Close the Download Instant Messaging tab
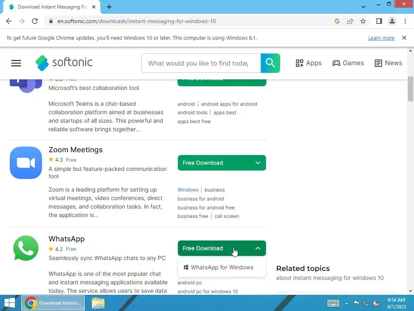414x311 pixels. 94,7
